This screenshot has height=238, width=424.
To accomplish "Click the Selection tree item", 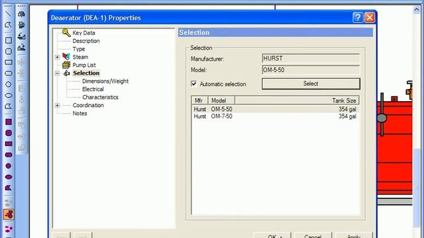I will [x=86, y=73].
